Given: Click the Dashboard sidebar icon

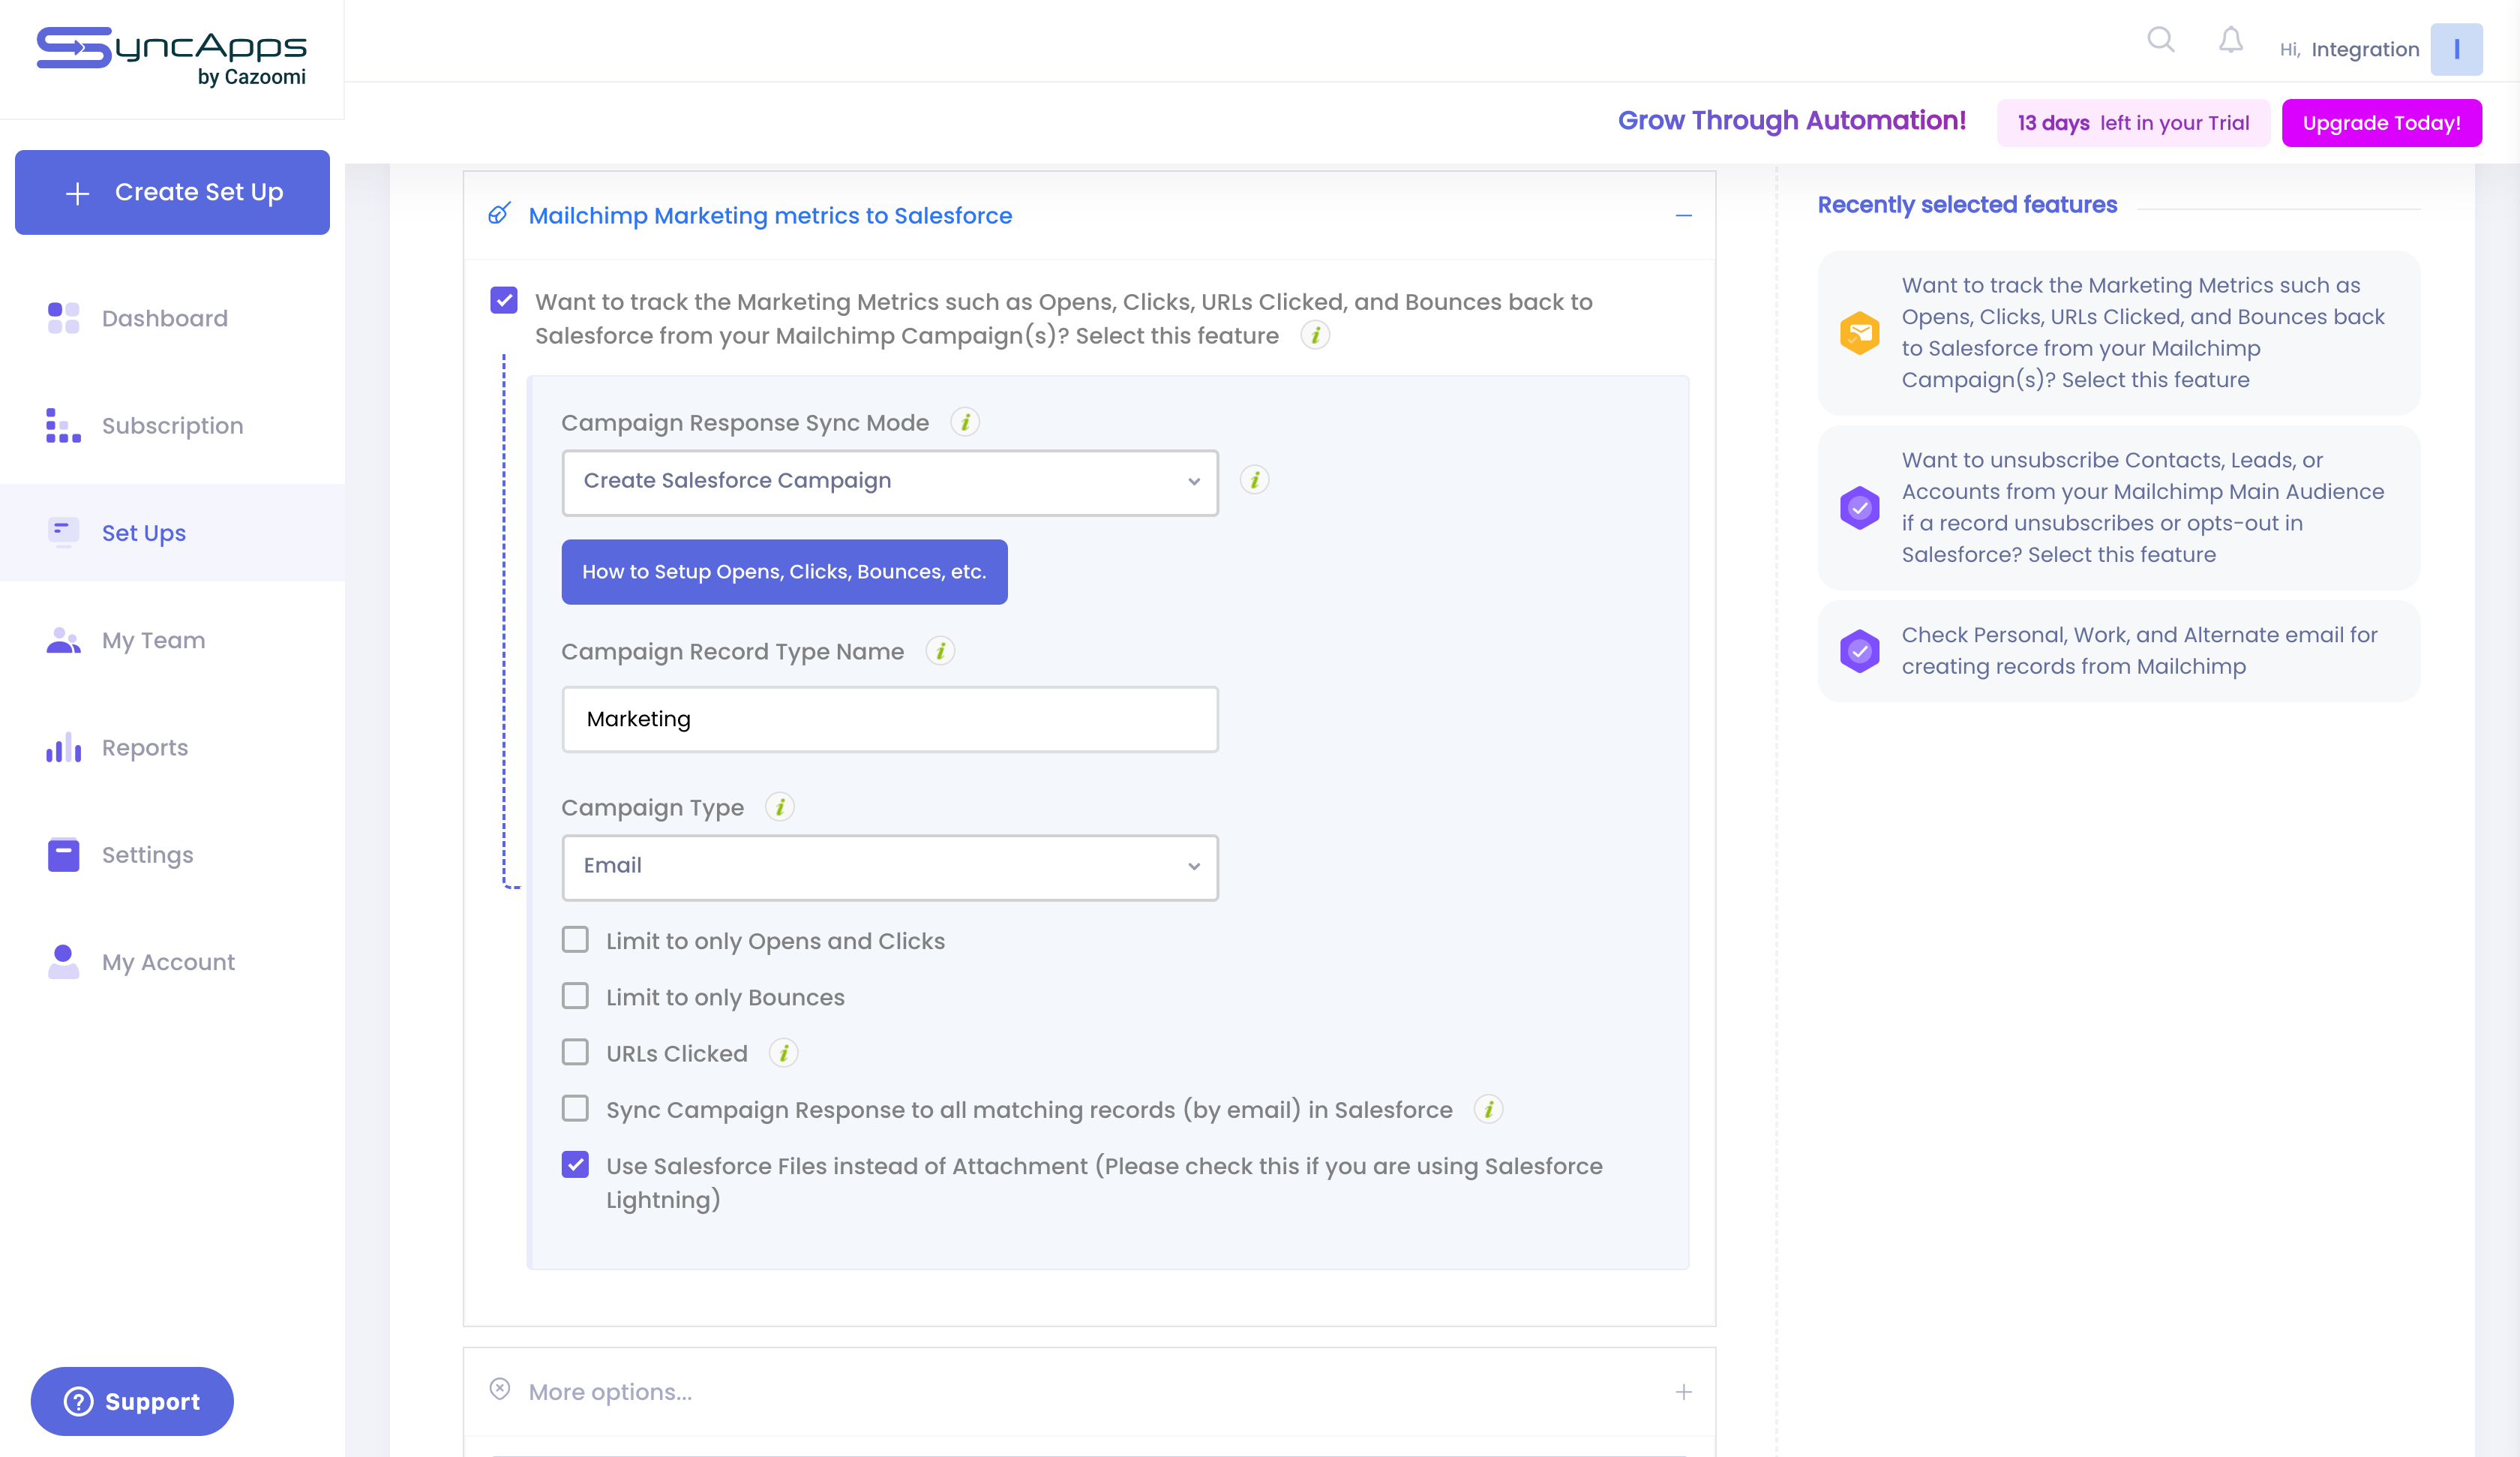Looking at the screenshot, I should [x=63, y=318].
